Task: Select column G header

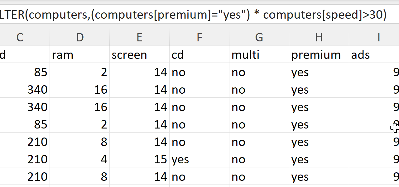Action: coord(259,37)
